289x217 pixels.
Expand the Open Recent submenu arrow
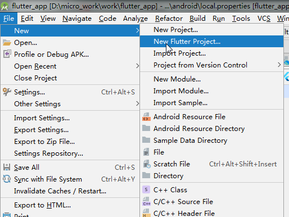pyautogui.click(x=137, y=66)
